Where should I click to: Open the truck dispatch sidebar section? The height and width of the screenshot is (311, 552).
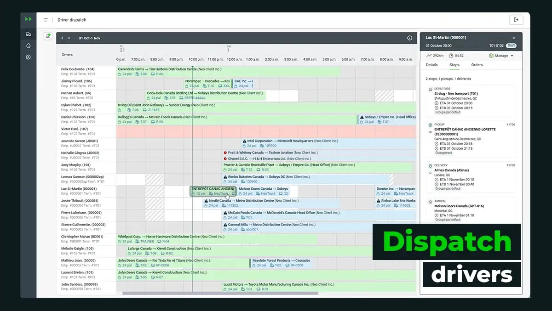tap(29, 34)
